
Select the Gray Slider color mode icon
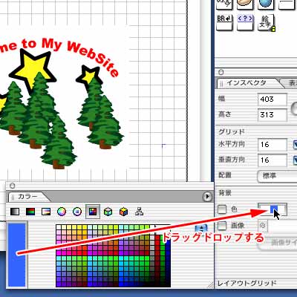[x=15, y=212]
